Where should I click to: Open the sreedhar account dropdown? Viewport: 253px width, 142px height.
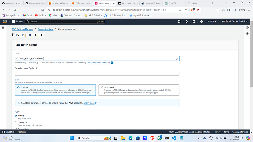coord(234,21)
